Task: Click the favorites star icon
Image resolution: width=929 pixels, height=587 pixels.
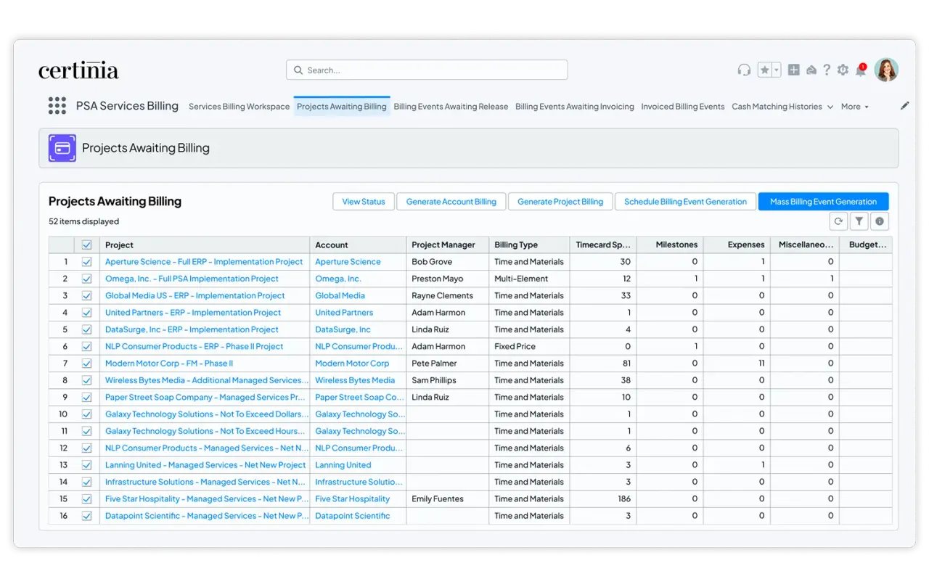Action: pos(765,70)
